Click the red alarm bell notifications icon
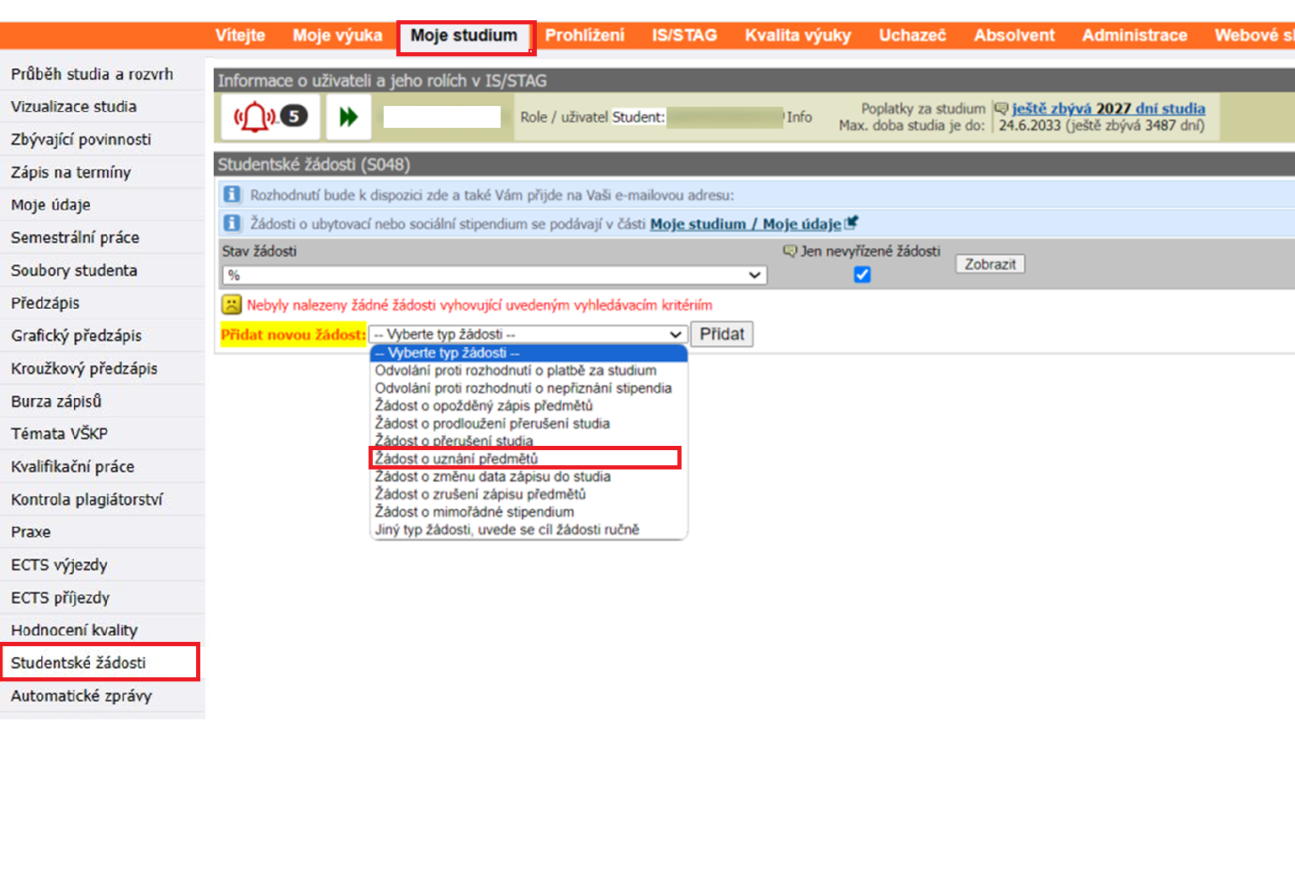The height and width of the screenshot is (896, 1295). 255,117
